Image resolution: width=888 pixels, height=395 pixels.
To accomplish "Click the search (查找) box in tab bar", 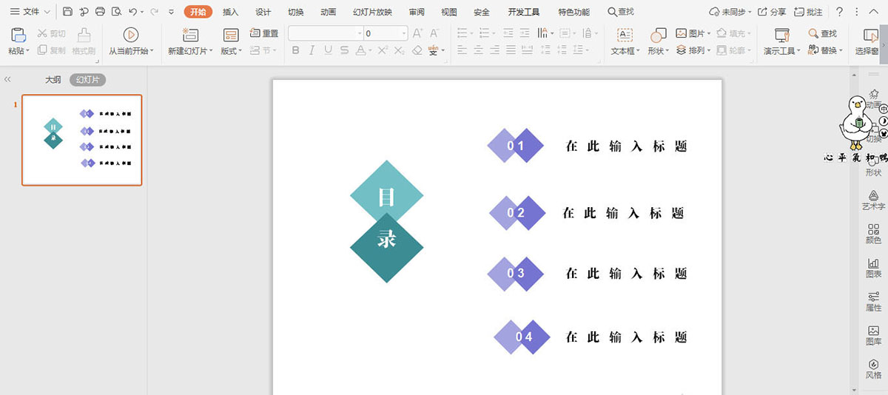I will [x=621, y=12].
